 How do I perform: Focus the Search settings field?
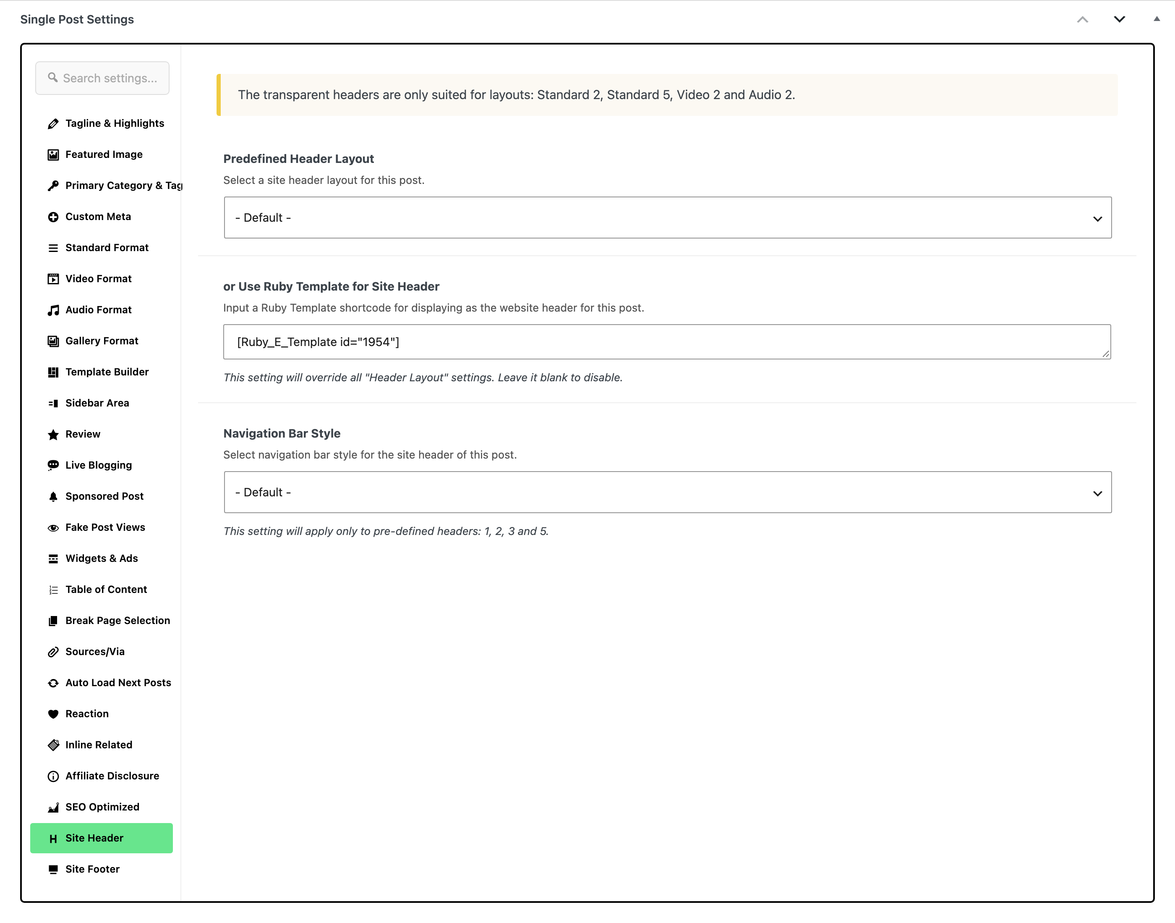102,79
